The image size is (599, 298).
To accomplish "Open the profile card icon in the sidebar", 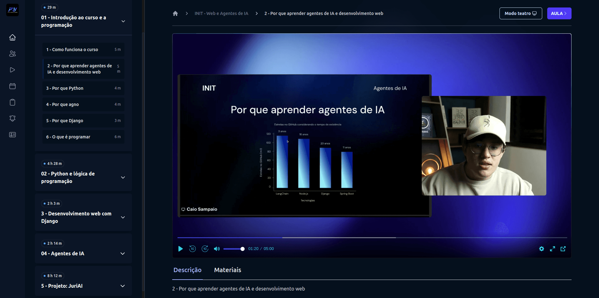I will [x=12, y=135].
